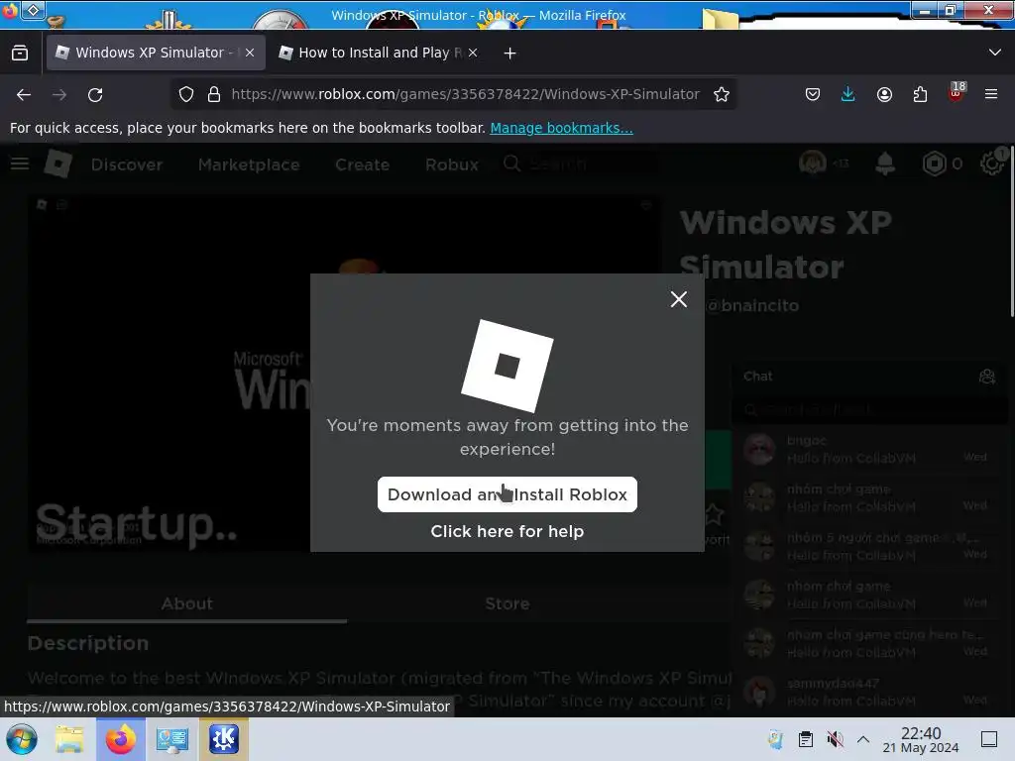Close the Windows XP Simulator tab
The width and height of the screenshot is (1015, 761).
(250, 53)
